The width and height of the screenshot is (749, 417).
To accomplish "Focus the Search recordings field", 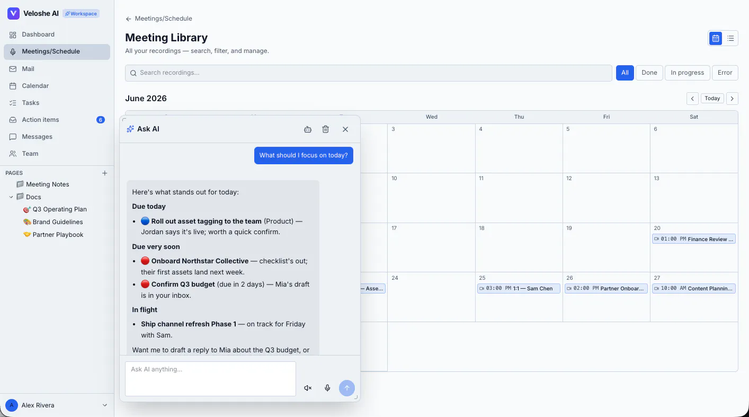I will point(369,73).
